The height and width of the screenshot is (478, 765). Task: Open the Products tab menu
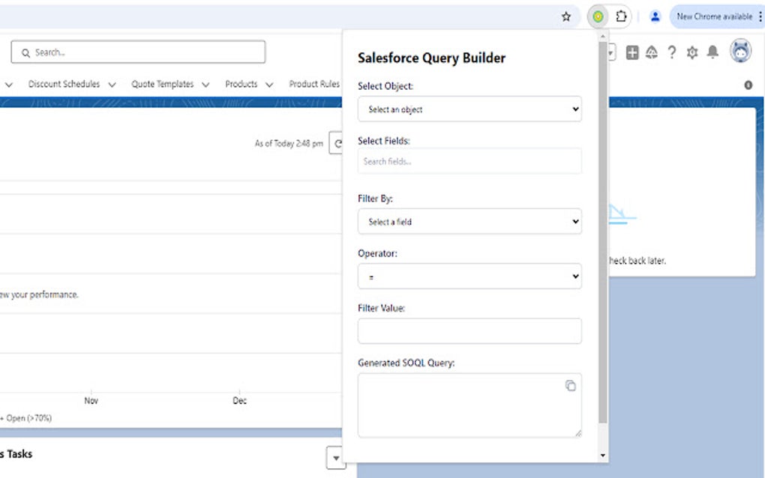[268, 84]
